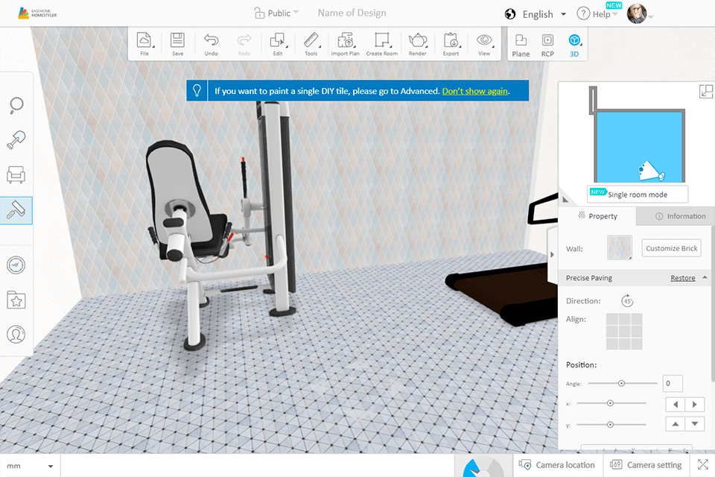The image size is (715, 477).
Task: Open the furniture catalog icon
Action: click(x=16, y=174)
